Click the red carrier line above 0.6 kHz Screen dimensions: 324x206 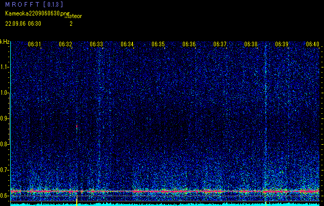coord(165,192)
